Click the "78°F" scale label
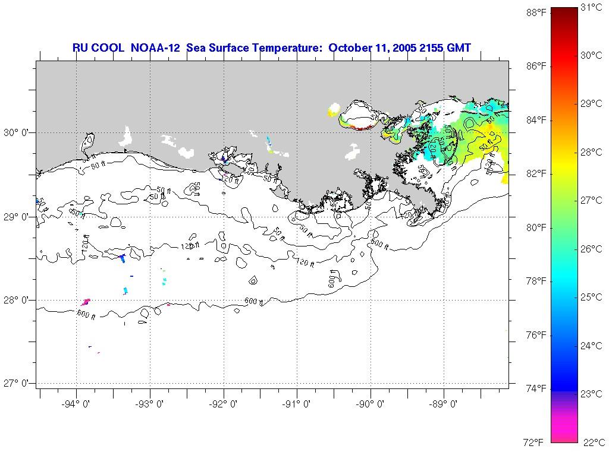 pos(536,281)
